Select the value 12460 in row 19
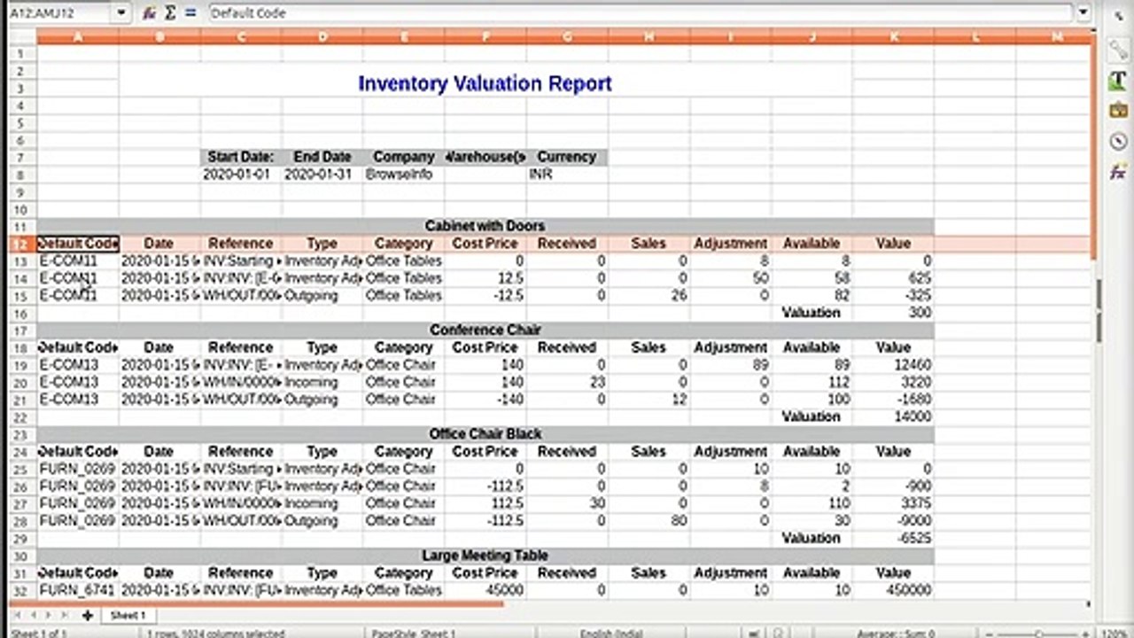 [x=893, y=365]
